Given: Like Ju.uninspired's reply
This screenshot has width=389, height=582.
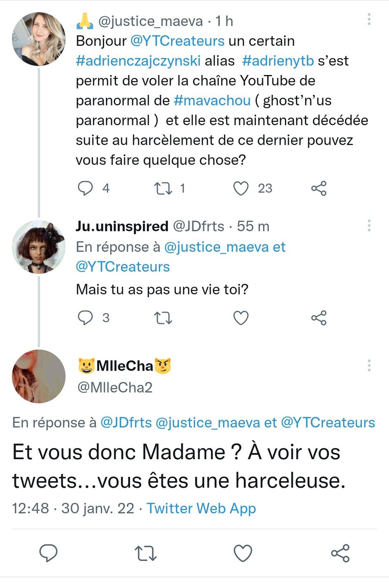Looking at the screenshot, I should (x=241, y=318).
